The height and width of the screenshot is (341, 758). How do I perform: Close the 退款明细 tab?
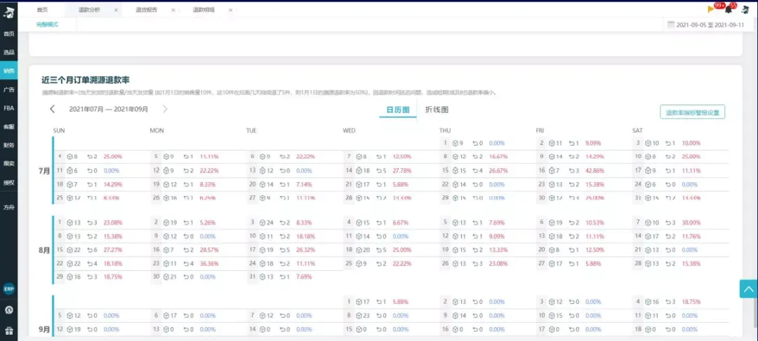tap(231, 10)
